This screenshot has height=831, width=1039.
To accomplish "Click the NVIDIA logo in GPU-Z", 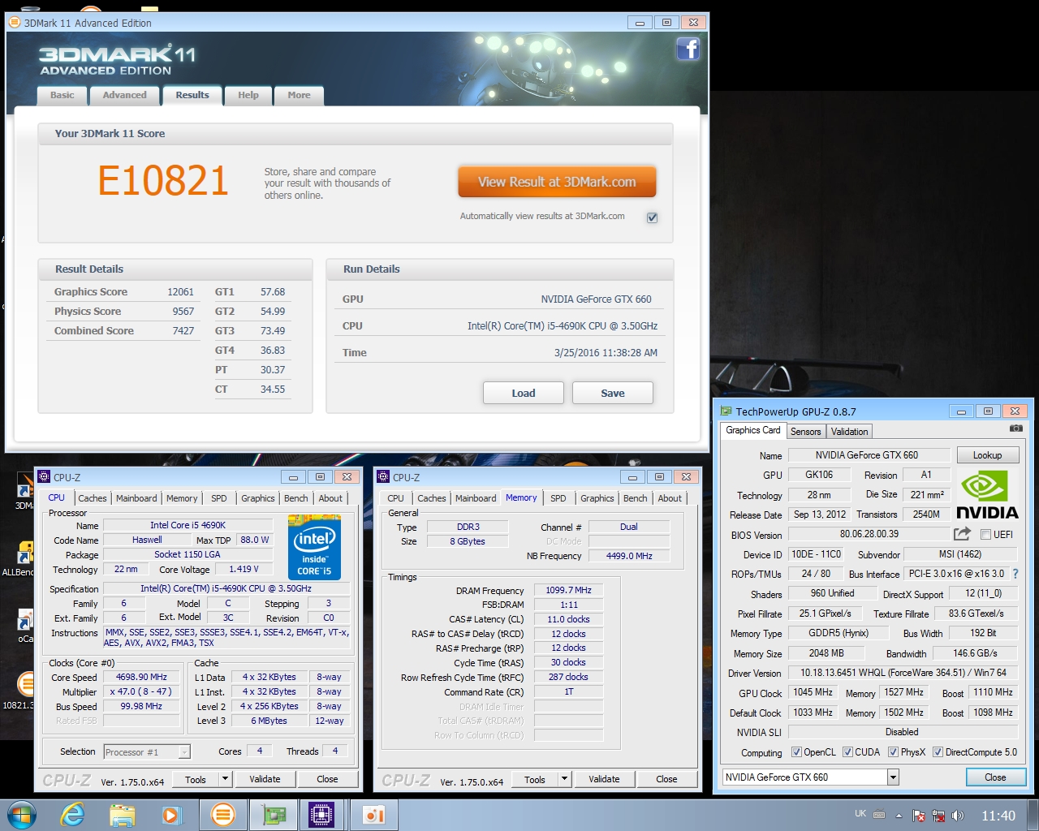I will click(x=987, y=496).
